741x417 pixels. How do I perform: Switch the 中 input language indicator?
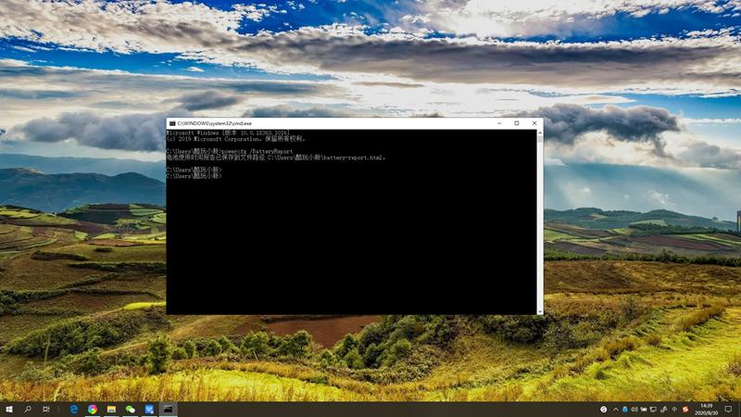tap(674, 410)
